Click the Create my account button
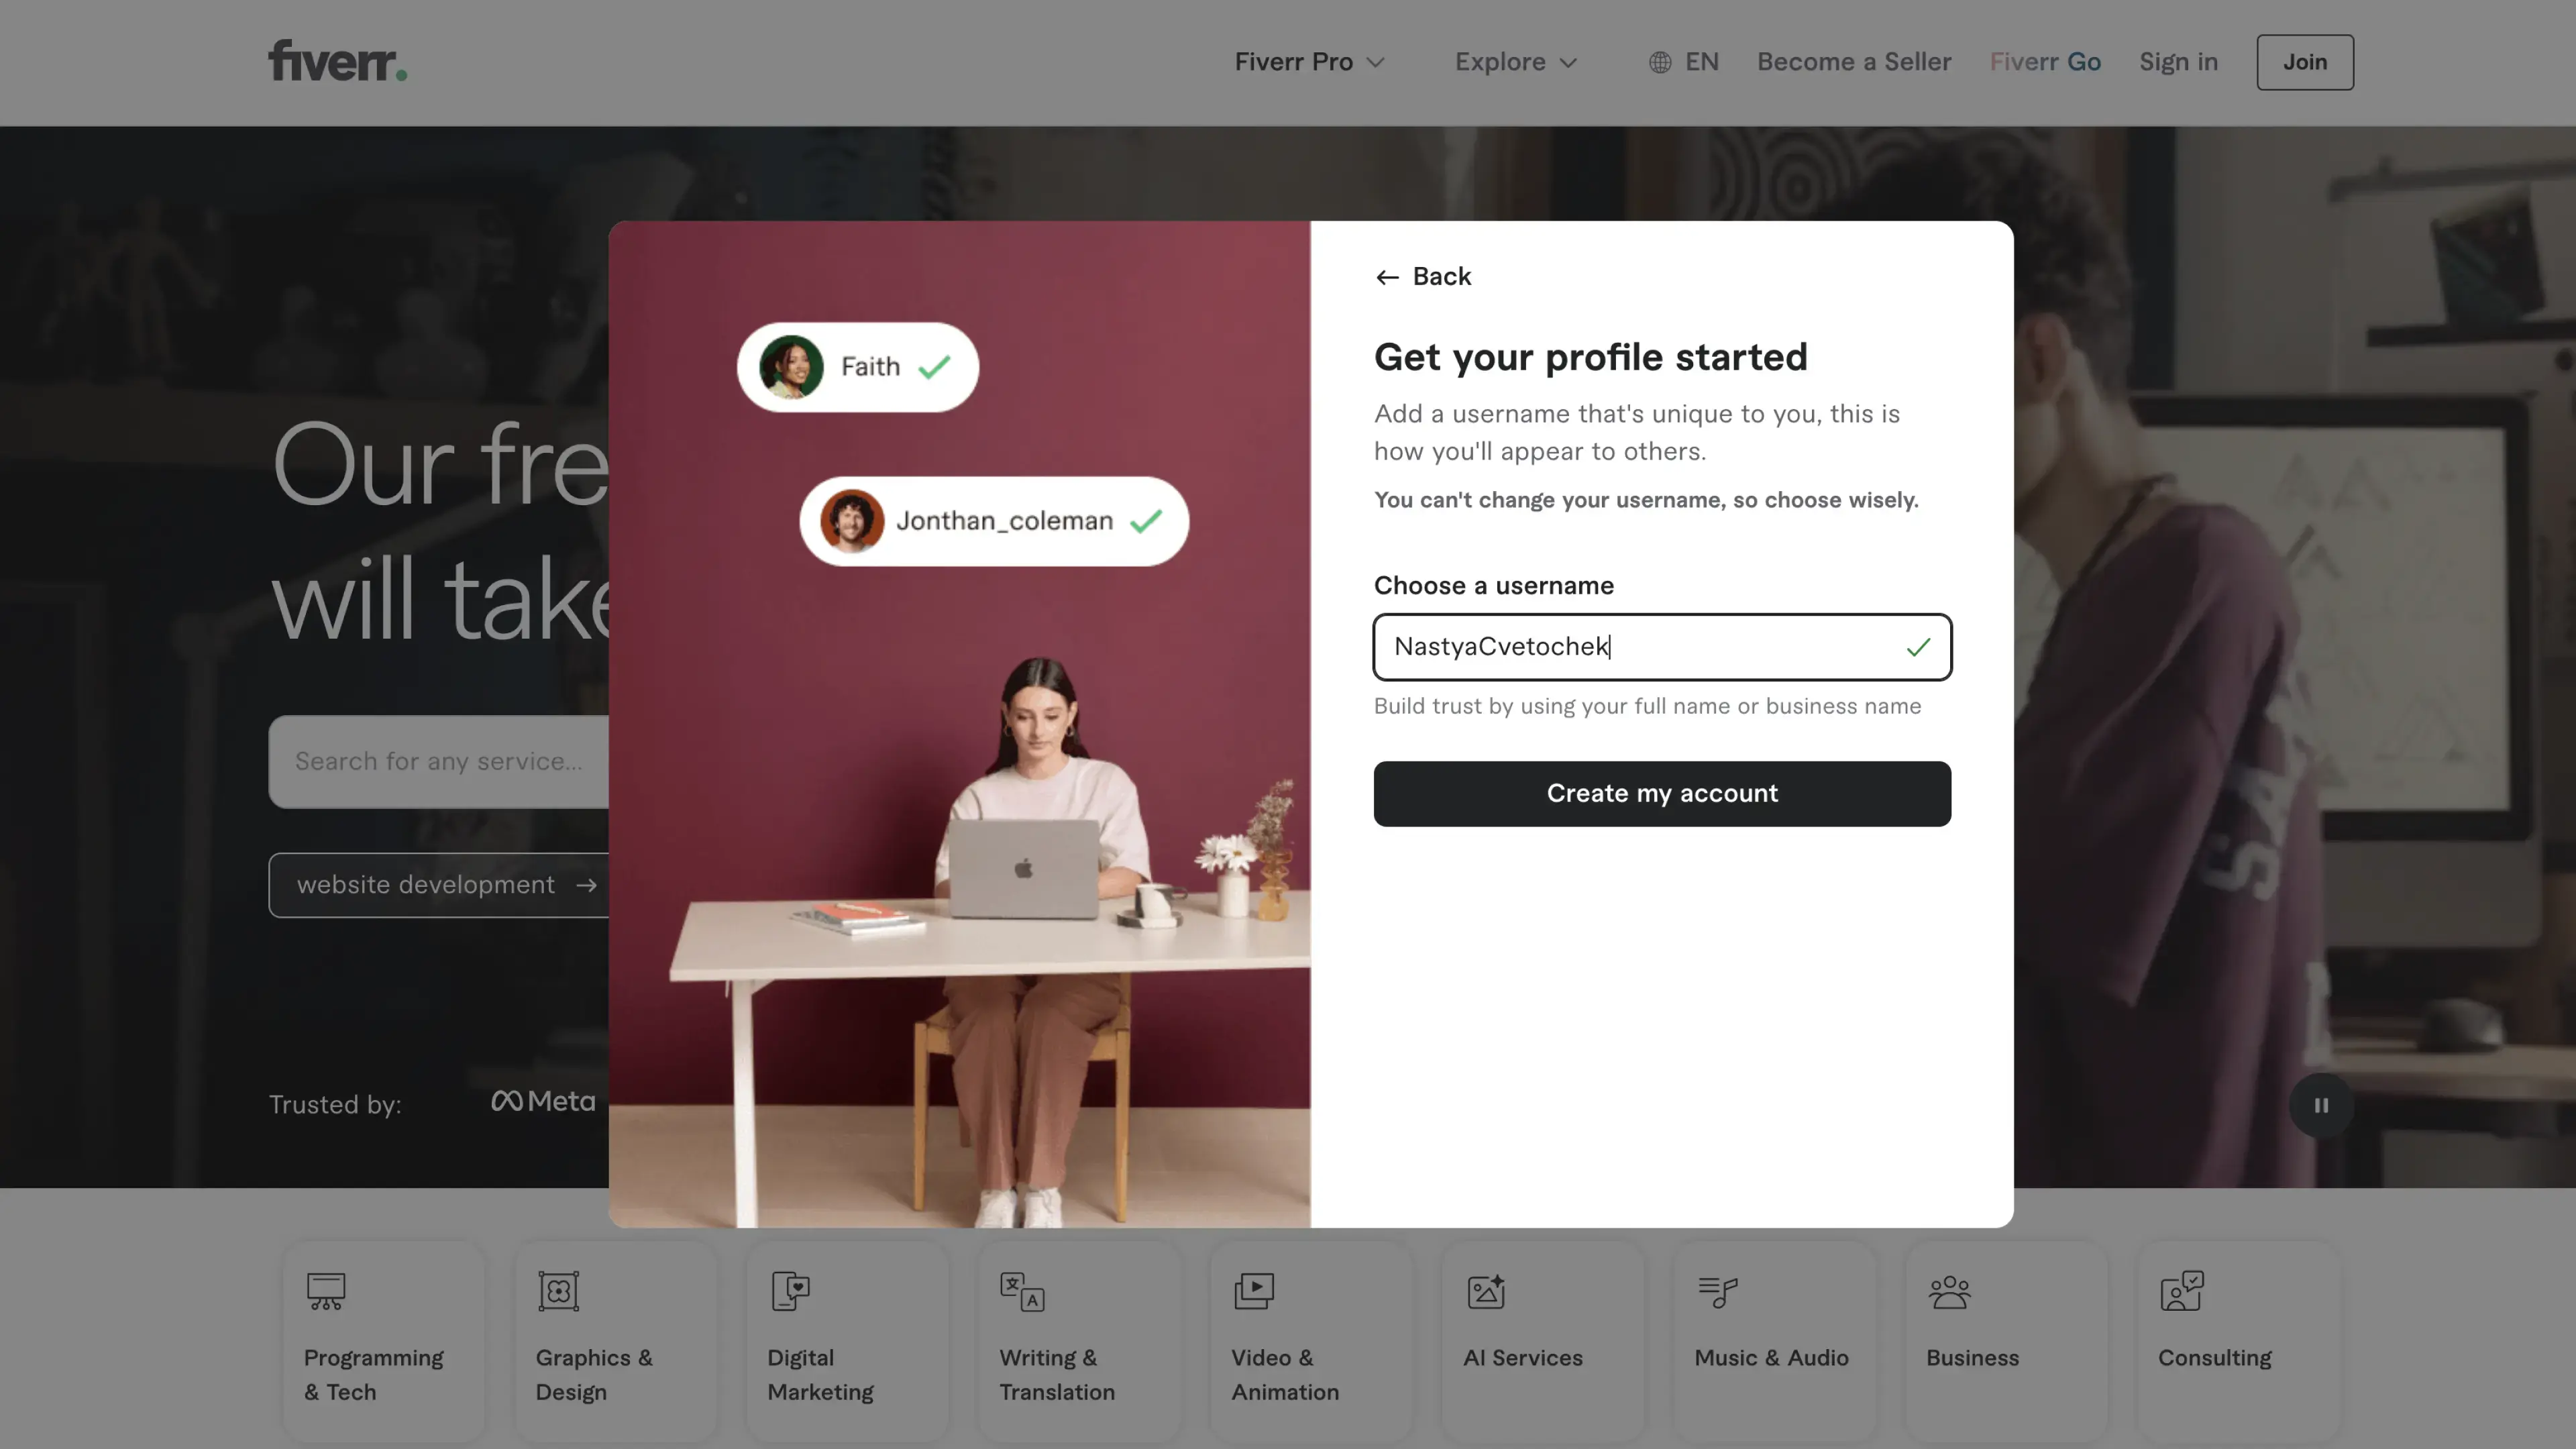This screenshot has height=1449, width=2576. pyautogui.click(x=1662, y=794)
